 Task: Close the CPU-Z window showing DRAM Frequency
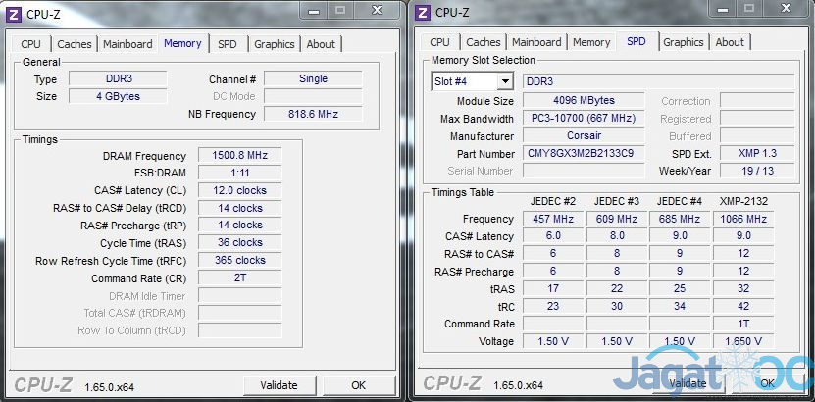(378, 10)
